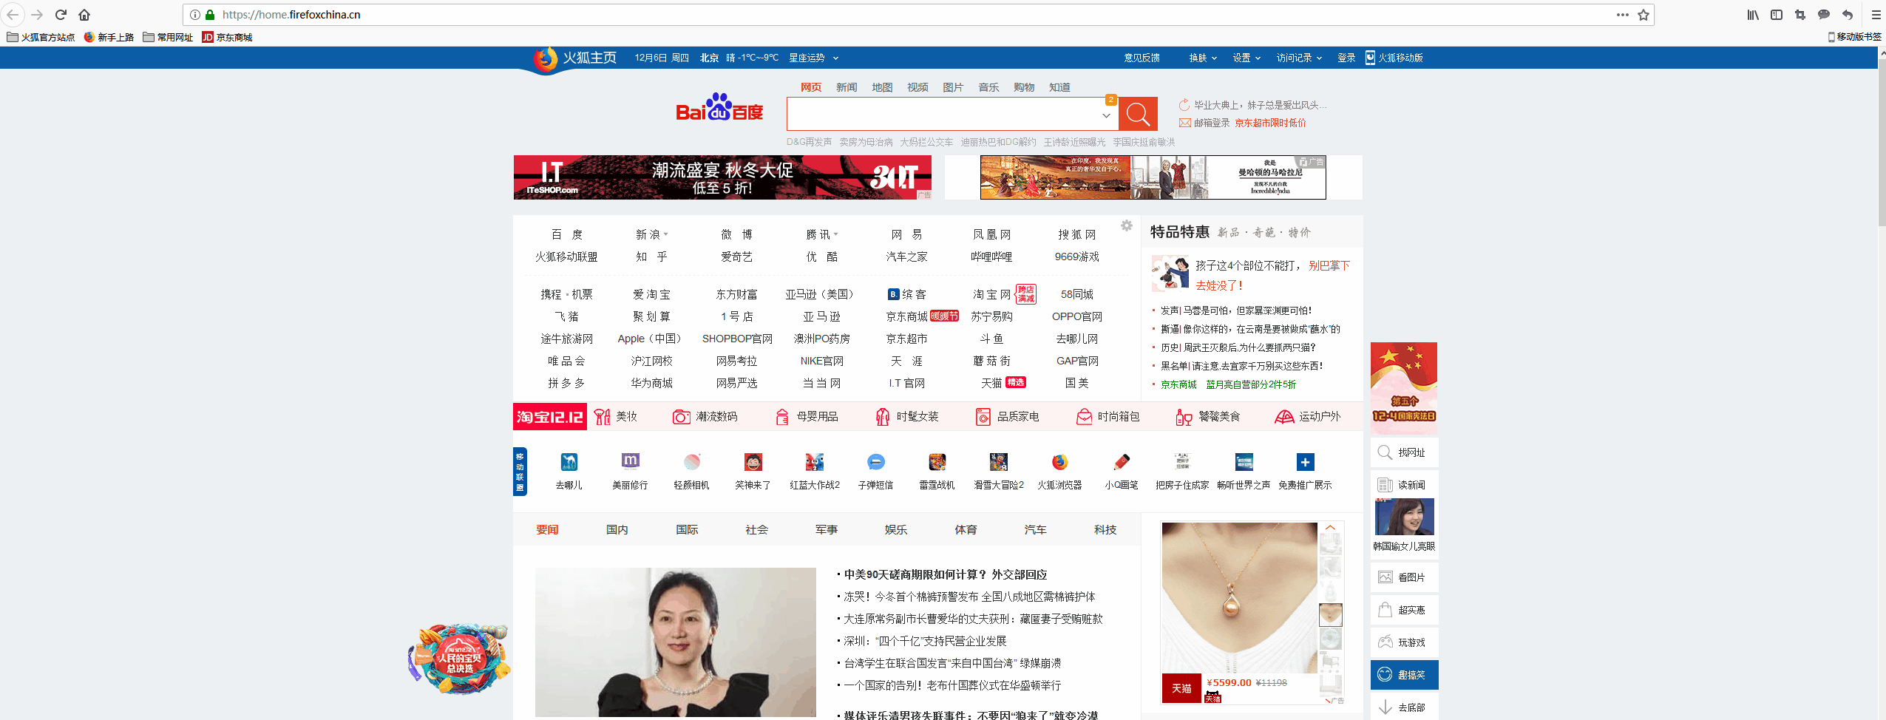Viewport: 1886px width, 720px height.
Task: Open 哔哩哔哩 site link
Action: [x=991, y=257]
